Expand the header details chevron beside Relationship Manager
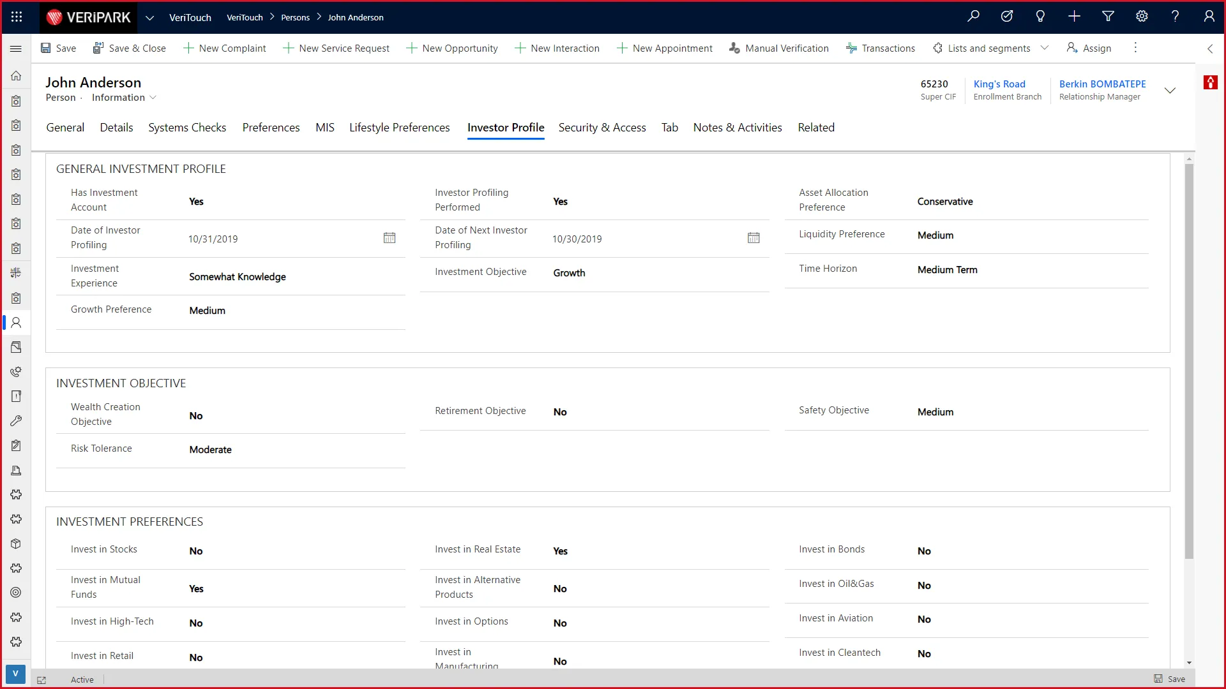 1170,91
